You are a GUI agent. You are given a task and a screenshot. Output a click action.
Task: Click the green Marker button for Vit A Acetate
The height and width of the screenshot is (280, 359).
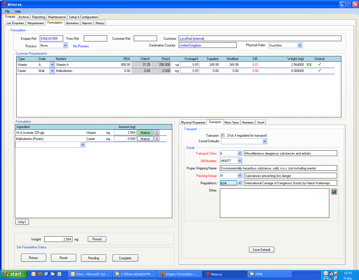[145, 133]
